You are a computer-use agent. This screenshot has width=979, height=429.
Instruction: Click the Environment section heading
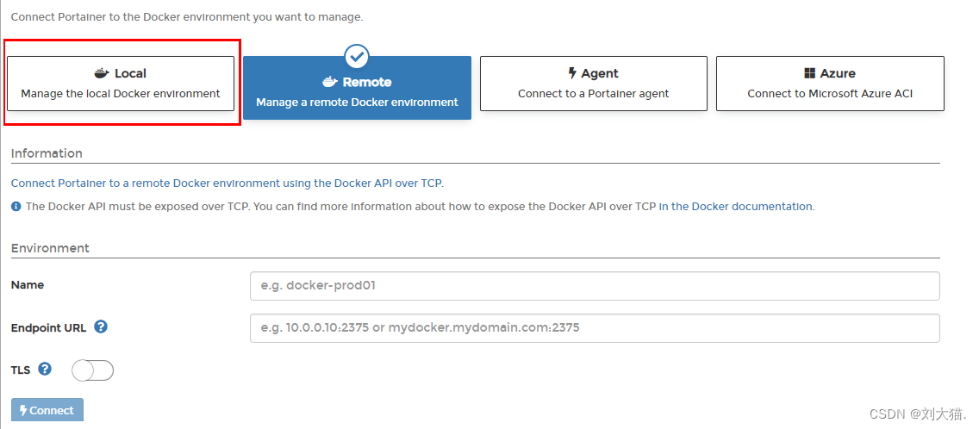[50, 248]
